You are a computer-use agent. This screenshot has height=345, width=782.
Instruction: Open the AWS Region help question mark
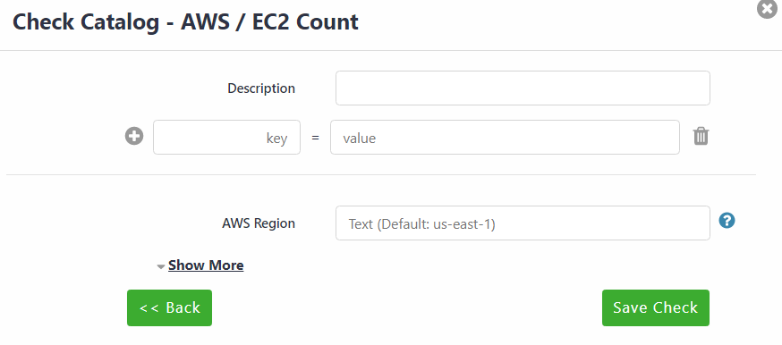pyautogui.click(x=727, y=220)
